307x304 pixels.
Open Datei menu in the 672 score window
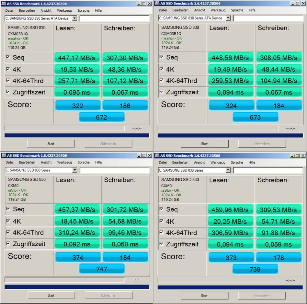9,11
